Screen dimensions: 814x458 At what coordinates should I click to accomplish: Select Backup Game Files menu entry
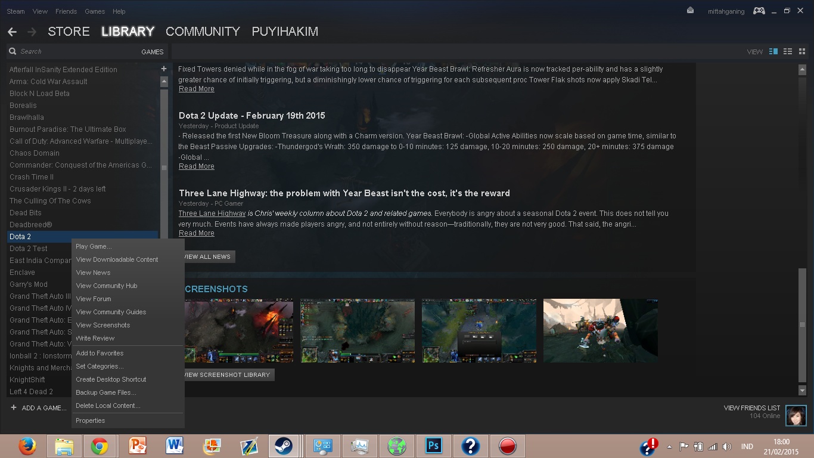(128, 392)
